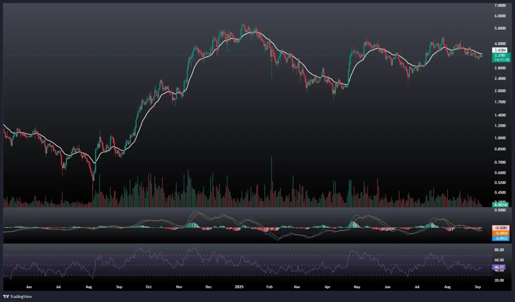This screenshot has width=515, height=302.
Task: Click the Oct label on the time axis
Action: pos(148,286)
